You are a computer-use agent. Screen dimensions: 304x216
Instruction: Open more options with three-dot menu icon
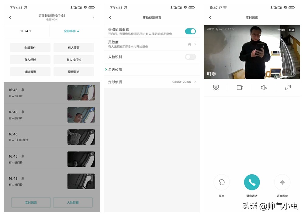(94, 17)
